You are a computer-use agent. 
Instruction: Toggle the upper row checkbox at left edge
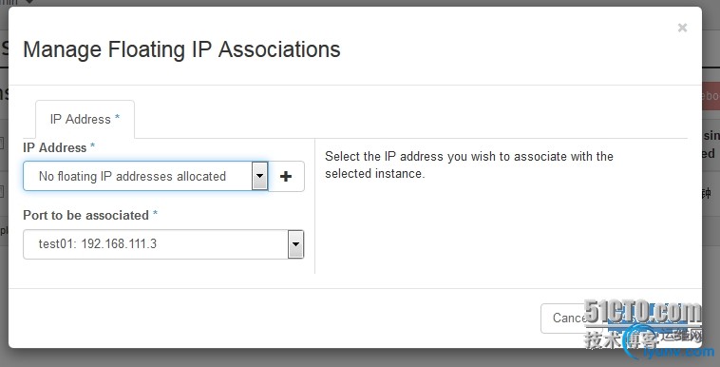[x=1, y=144]
